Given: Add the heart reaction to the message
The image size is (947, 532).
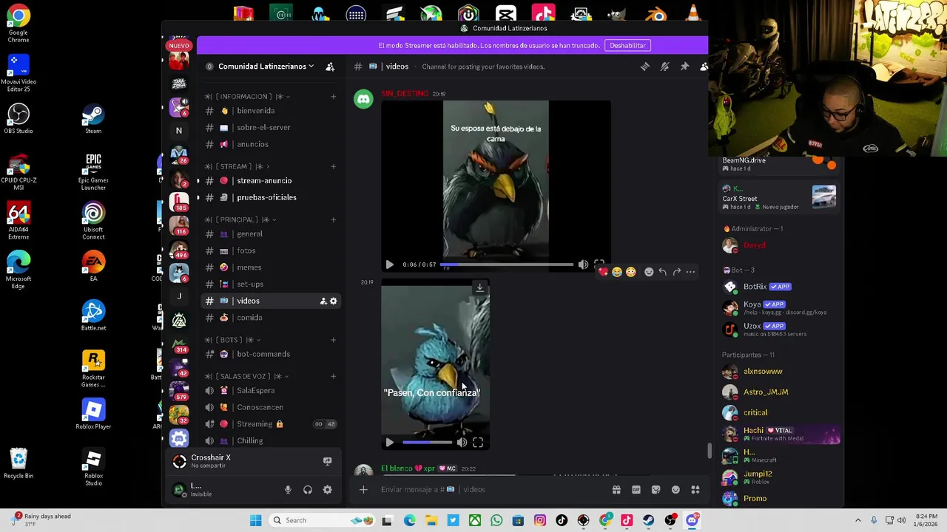Looking at the screenshot, I should [603, 272].
